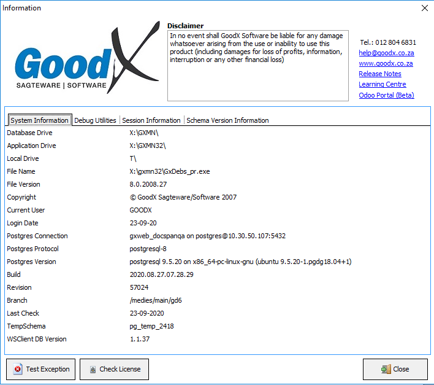This screenshot has height=385, width=434.
Task: Click the Copyright label
Action: click(x=21, y=197)
